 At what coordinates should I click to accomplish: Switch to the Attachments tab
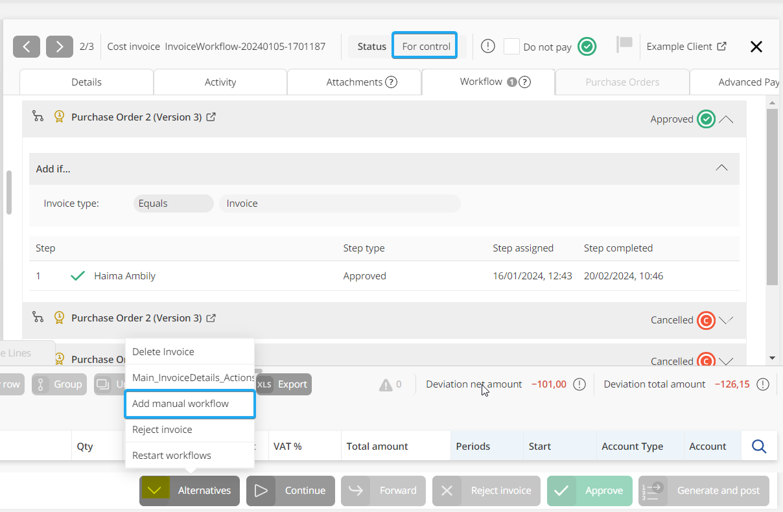pyautogui.click(x=354, y=82)
